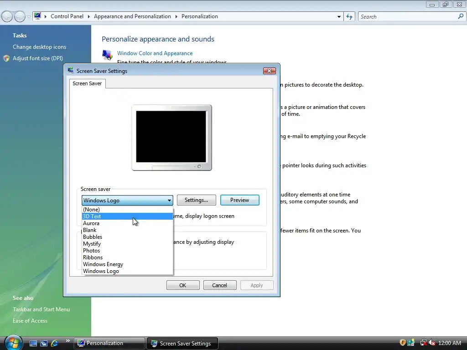Click the shield icon beside Adjust font size
The height and width of the screenshot is (350, 467).
[6, 58]
